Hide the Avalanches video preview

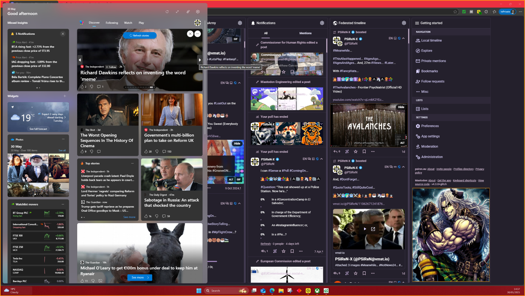[x=401, y=107]
